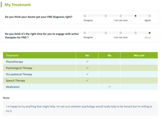Choose 'I am not sure' for active therapies

pyautogui.click(x=121, y=33)
